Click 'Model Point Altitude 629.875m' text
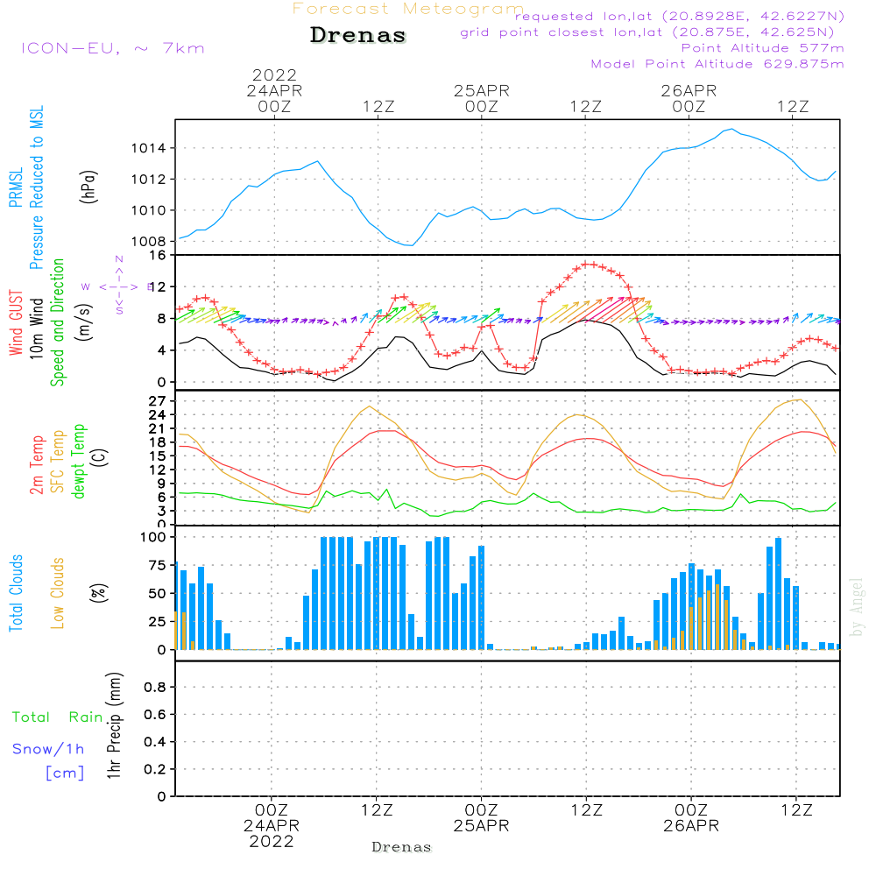Image resolution: width=876 pixels, height=876 pixels. click(x=717, y=64)
